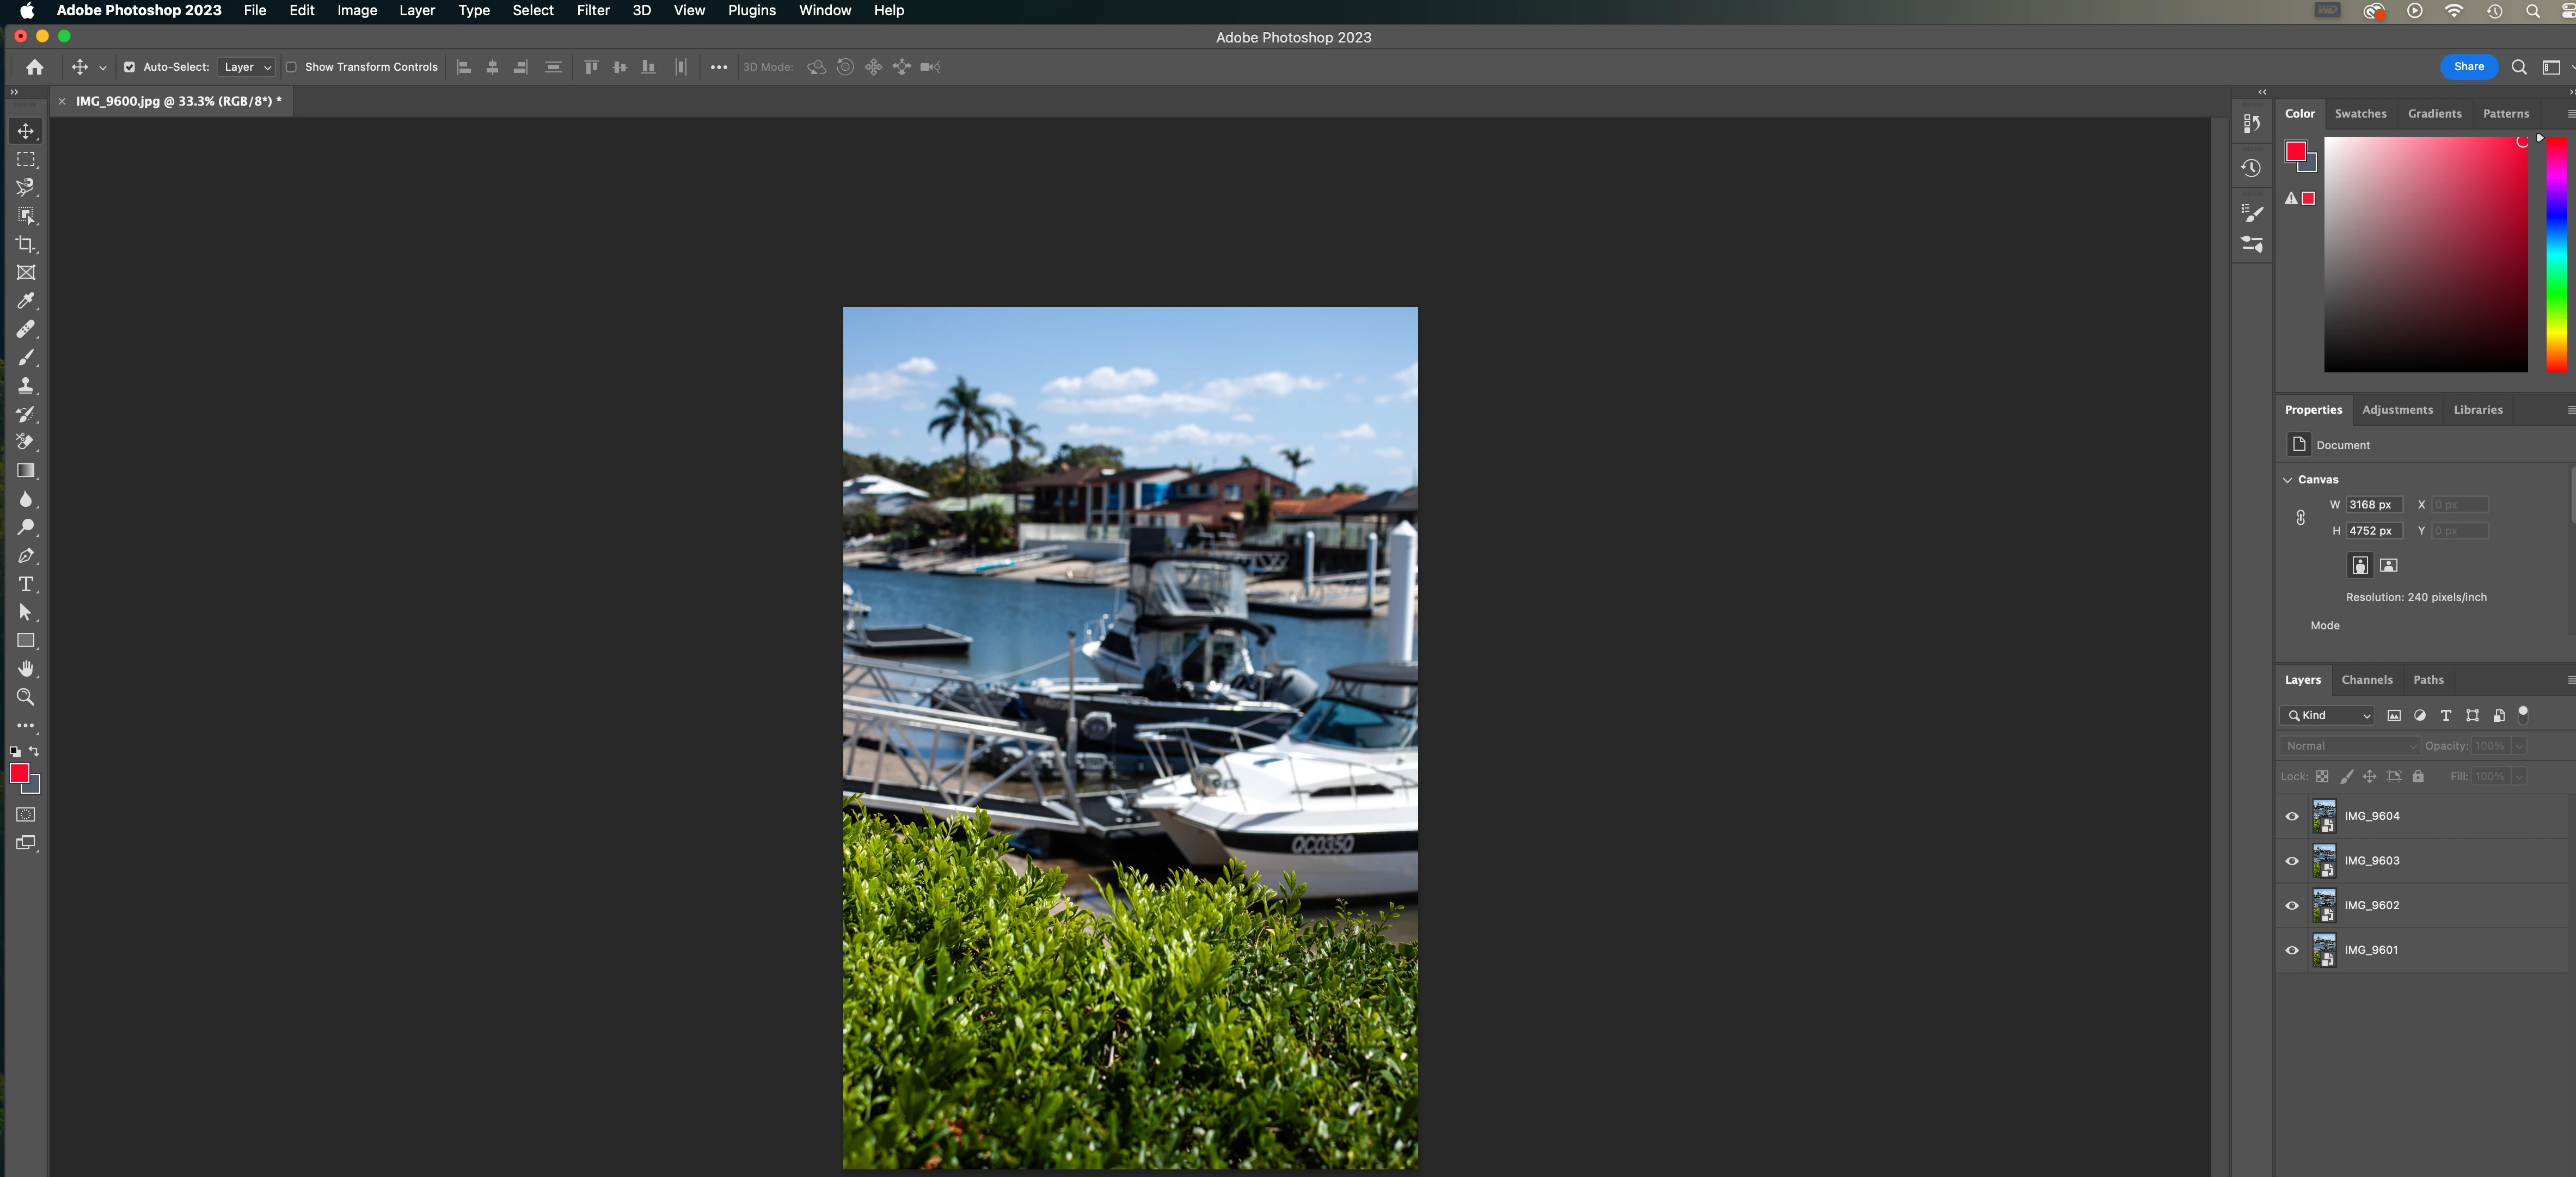
Task: Select the Clone Stamp tool
Action: [26, 386]
